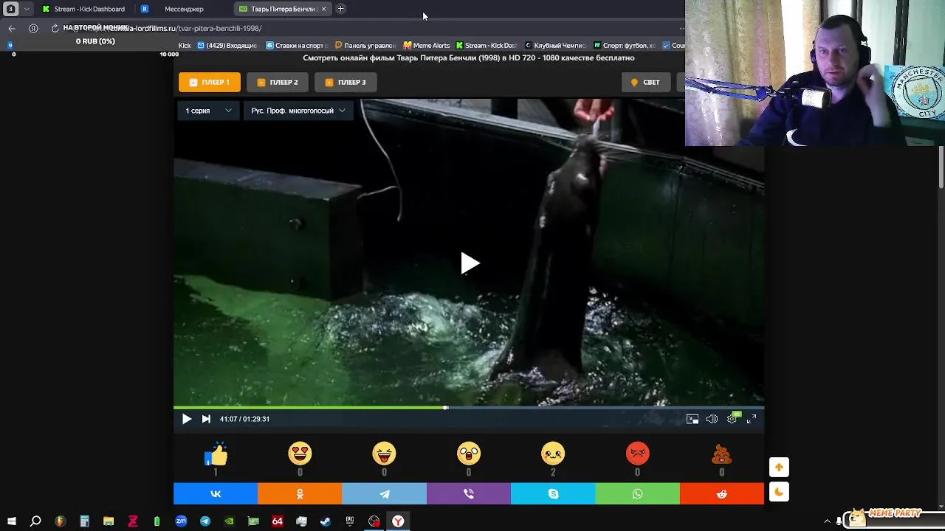Reload the page with refresh button

55,28
